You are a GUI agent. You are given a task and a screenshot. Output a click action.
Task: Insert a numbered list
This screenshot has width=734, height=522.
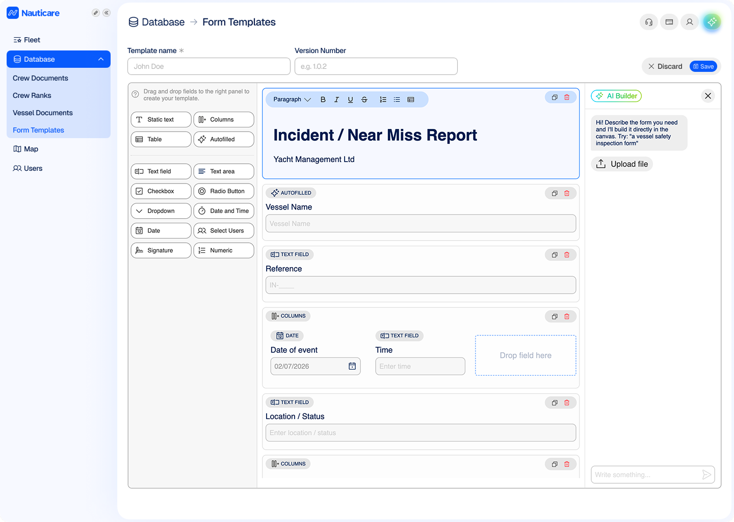(383, 99)
